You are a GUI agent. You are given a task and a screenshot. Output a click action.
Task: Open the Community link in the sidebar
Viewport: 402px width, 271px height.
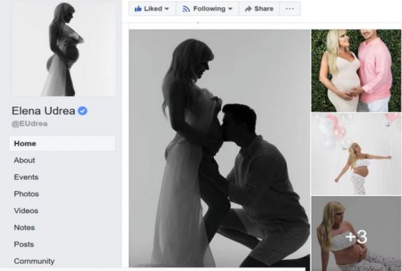34,261
